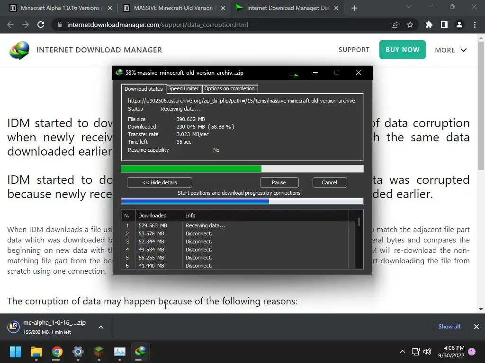
Task: Click the IDM icon in dialog title bar
Action: [x=119, y=72]
